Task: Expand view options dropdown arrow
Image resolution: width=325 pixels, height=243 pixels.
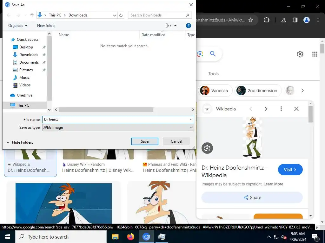Action: pyautogui.click(x=175, y=26)
